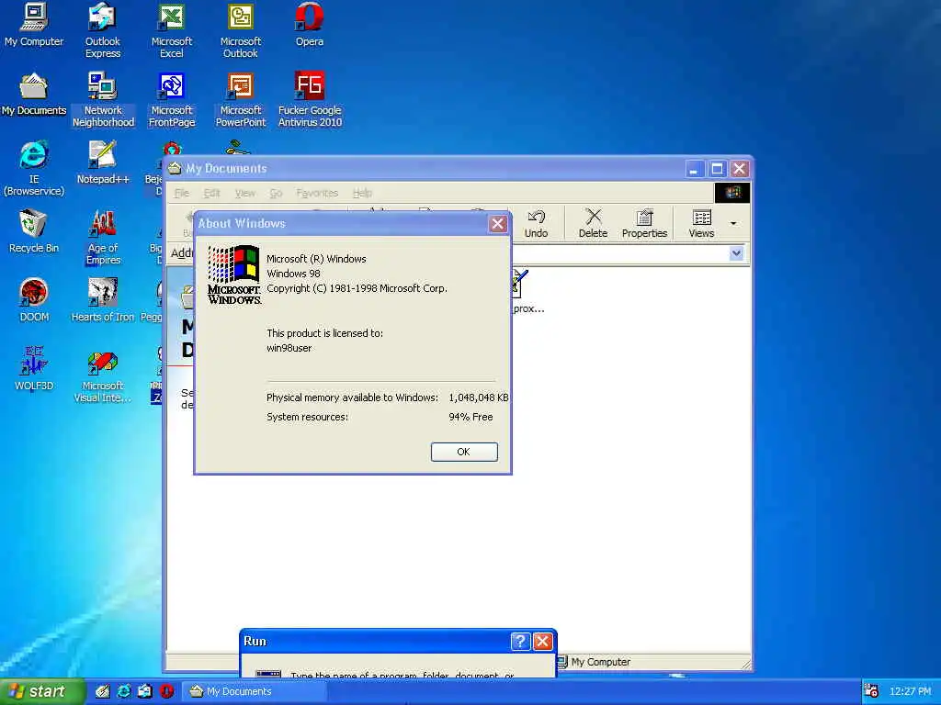The image size is (941, 705).
Task: Launch DOOM from the desktop
Action: point(34,300)
